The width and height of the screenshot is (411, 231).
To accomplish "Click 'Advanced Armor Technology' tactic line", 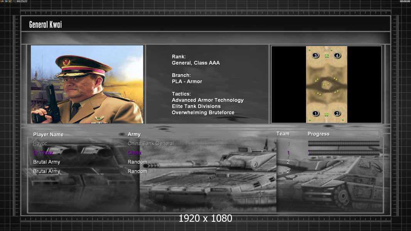I will tap(207, 100).
